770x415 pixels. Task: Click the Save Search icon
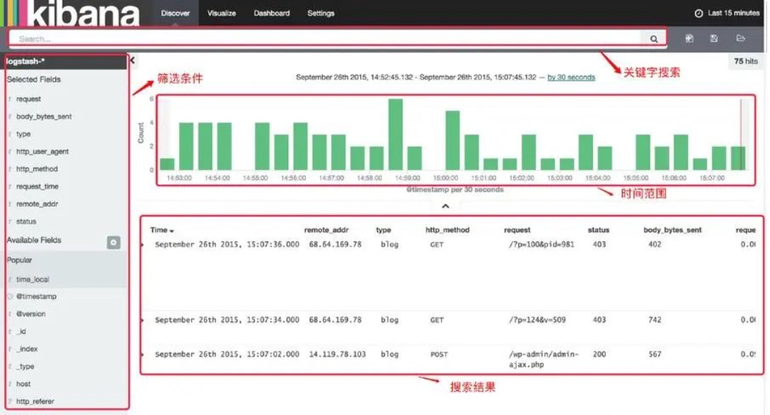point(714,39)
